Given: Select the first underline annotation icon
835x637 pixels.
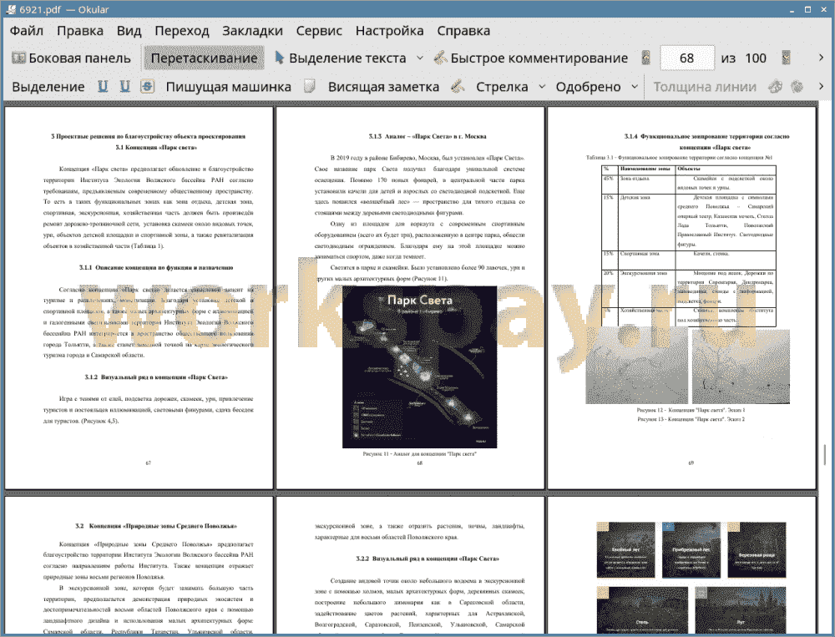Looking at the screenshot, I should 103,87.
